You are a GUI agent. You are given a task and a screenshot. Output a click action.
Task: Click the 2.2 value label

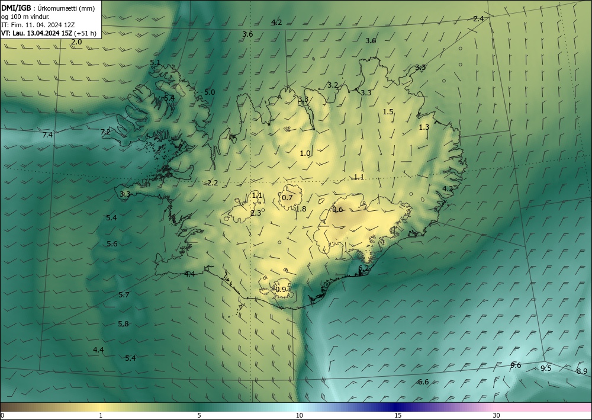point(213,183)
